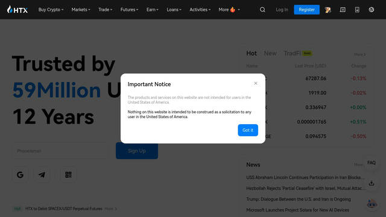This screenshot has height=217, width=386.
Task: Expand the Markets menu
Action: (81, 10)
